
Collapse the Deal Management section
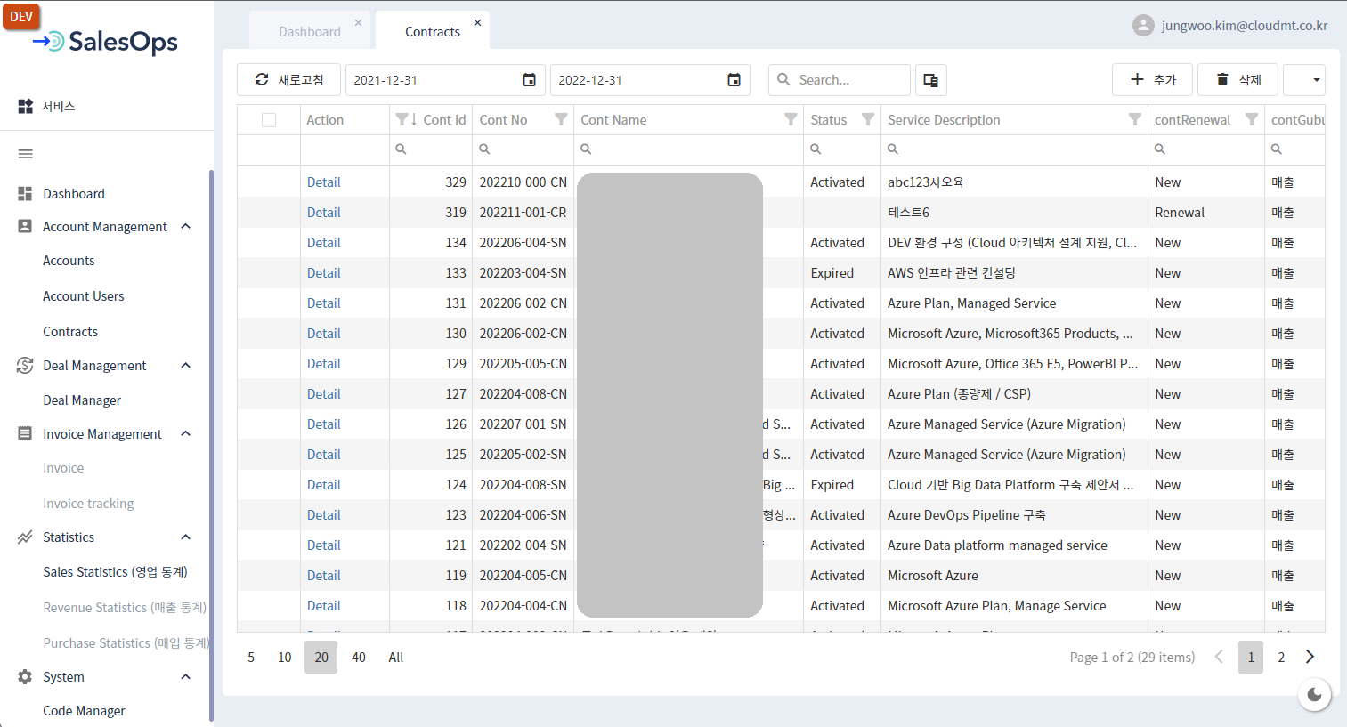click(186, 365)
